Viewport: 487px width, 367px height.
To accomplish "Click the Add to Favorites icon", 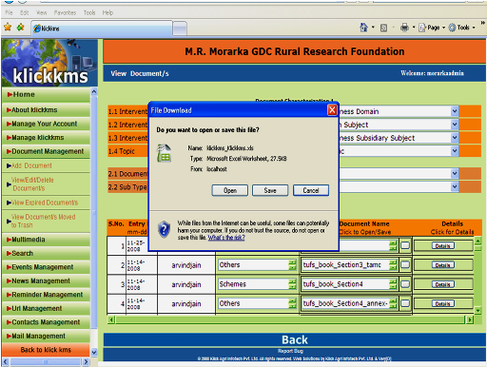I will point(20,28).
